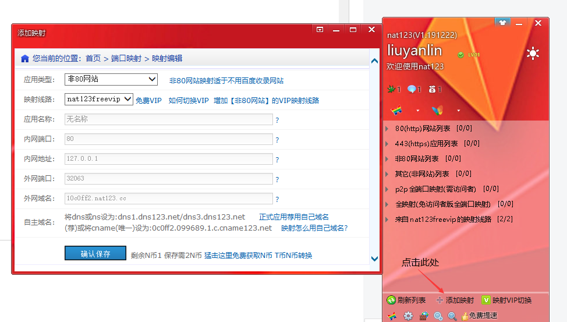Click the 内网地址 field showing 127.0.0.1
567x322 pixels.
[168, 159]
